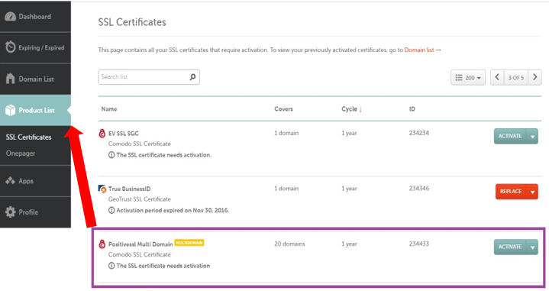549x291 pixels.
Task: Click the True BusinessID GeoTrust icon
Action: (x=102, y=189)
